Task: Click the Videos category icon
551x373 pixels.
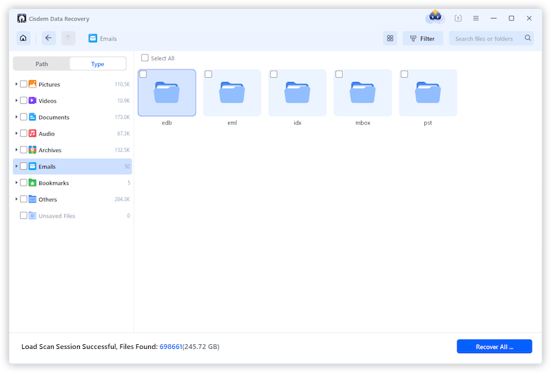Action: point(32,100)
